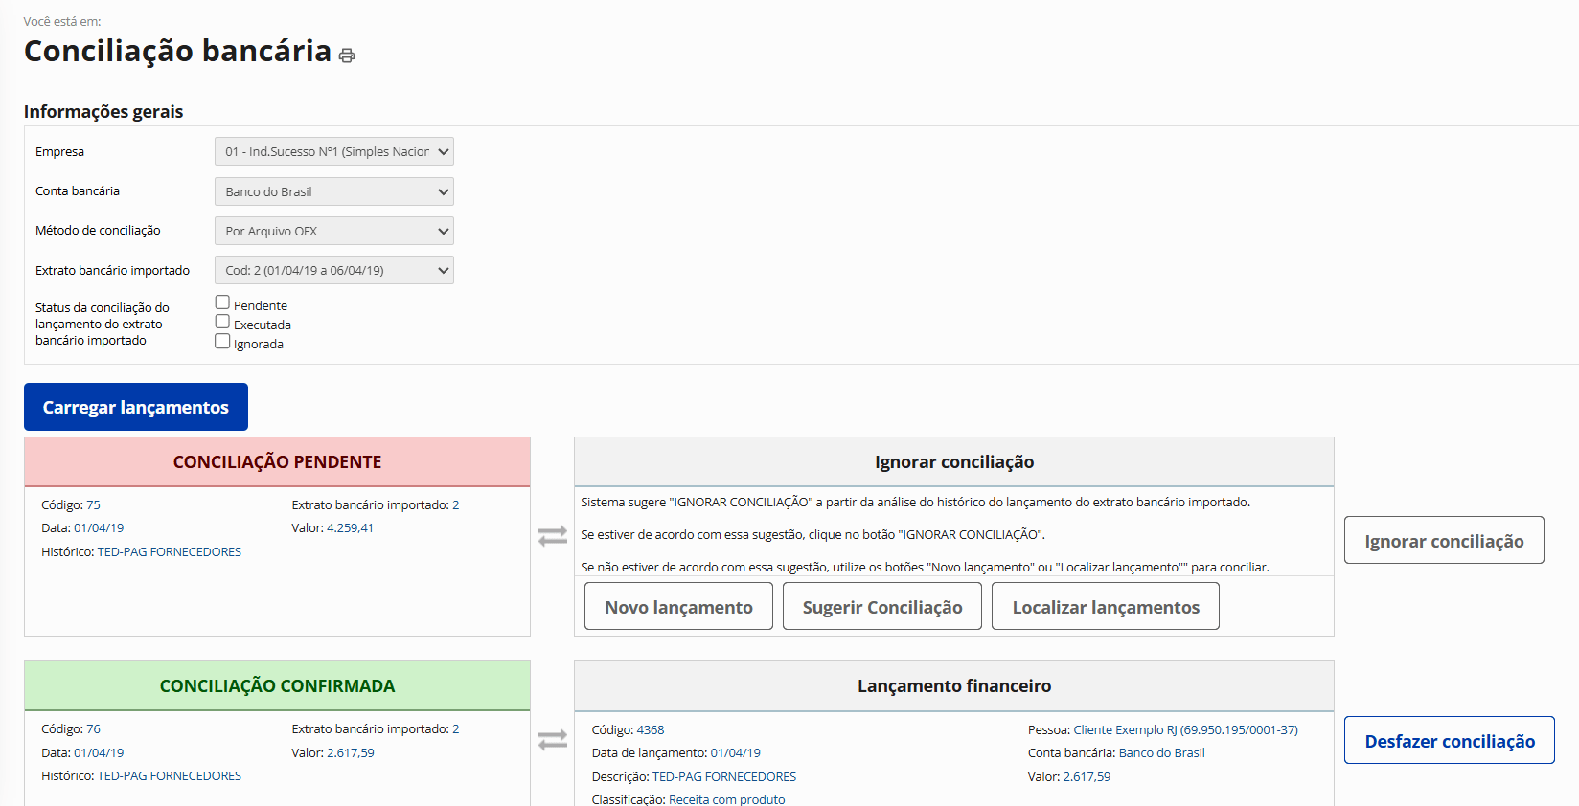The height and width of the screenshot is (806, 1579).
Task: Select the Localizar lançamentos button
Action: (1105, 607)
